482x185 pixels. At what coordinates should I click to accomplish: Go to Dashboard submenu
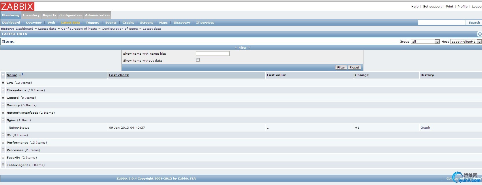(11, 22)
